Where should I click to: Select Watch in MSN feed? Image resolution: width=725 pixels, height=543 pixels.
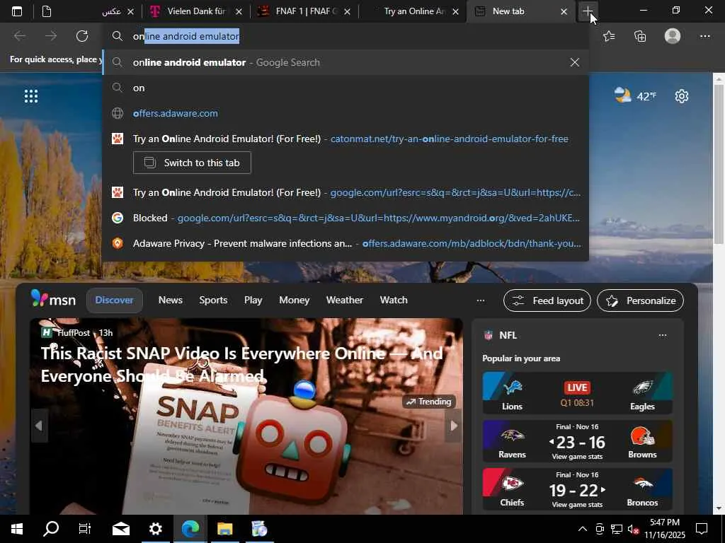point(394,300)
